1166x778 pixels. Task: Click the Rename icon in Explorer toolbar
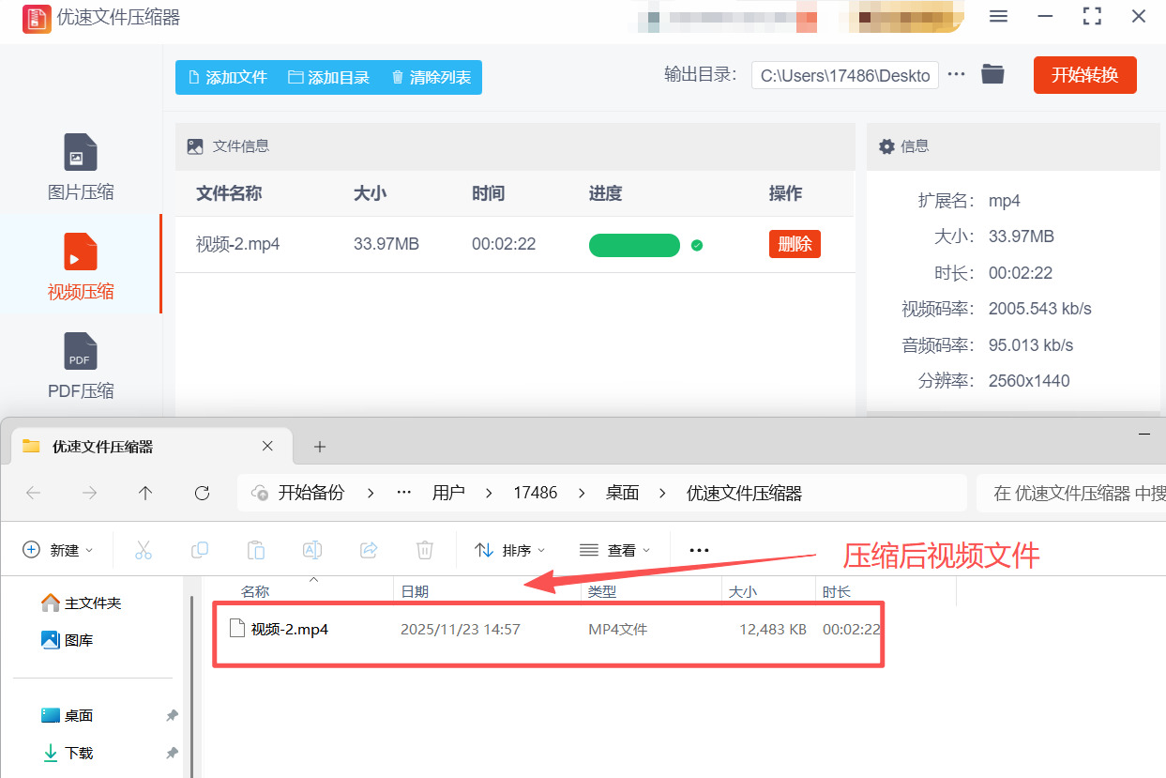(311, 550)
